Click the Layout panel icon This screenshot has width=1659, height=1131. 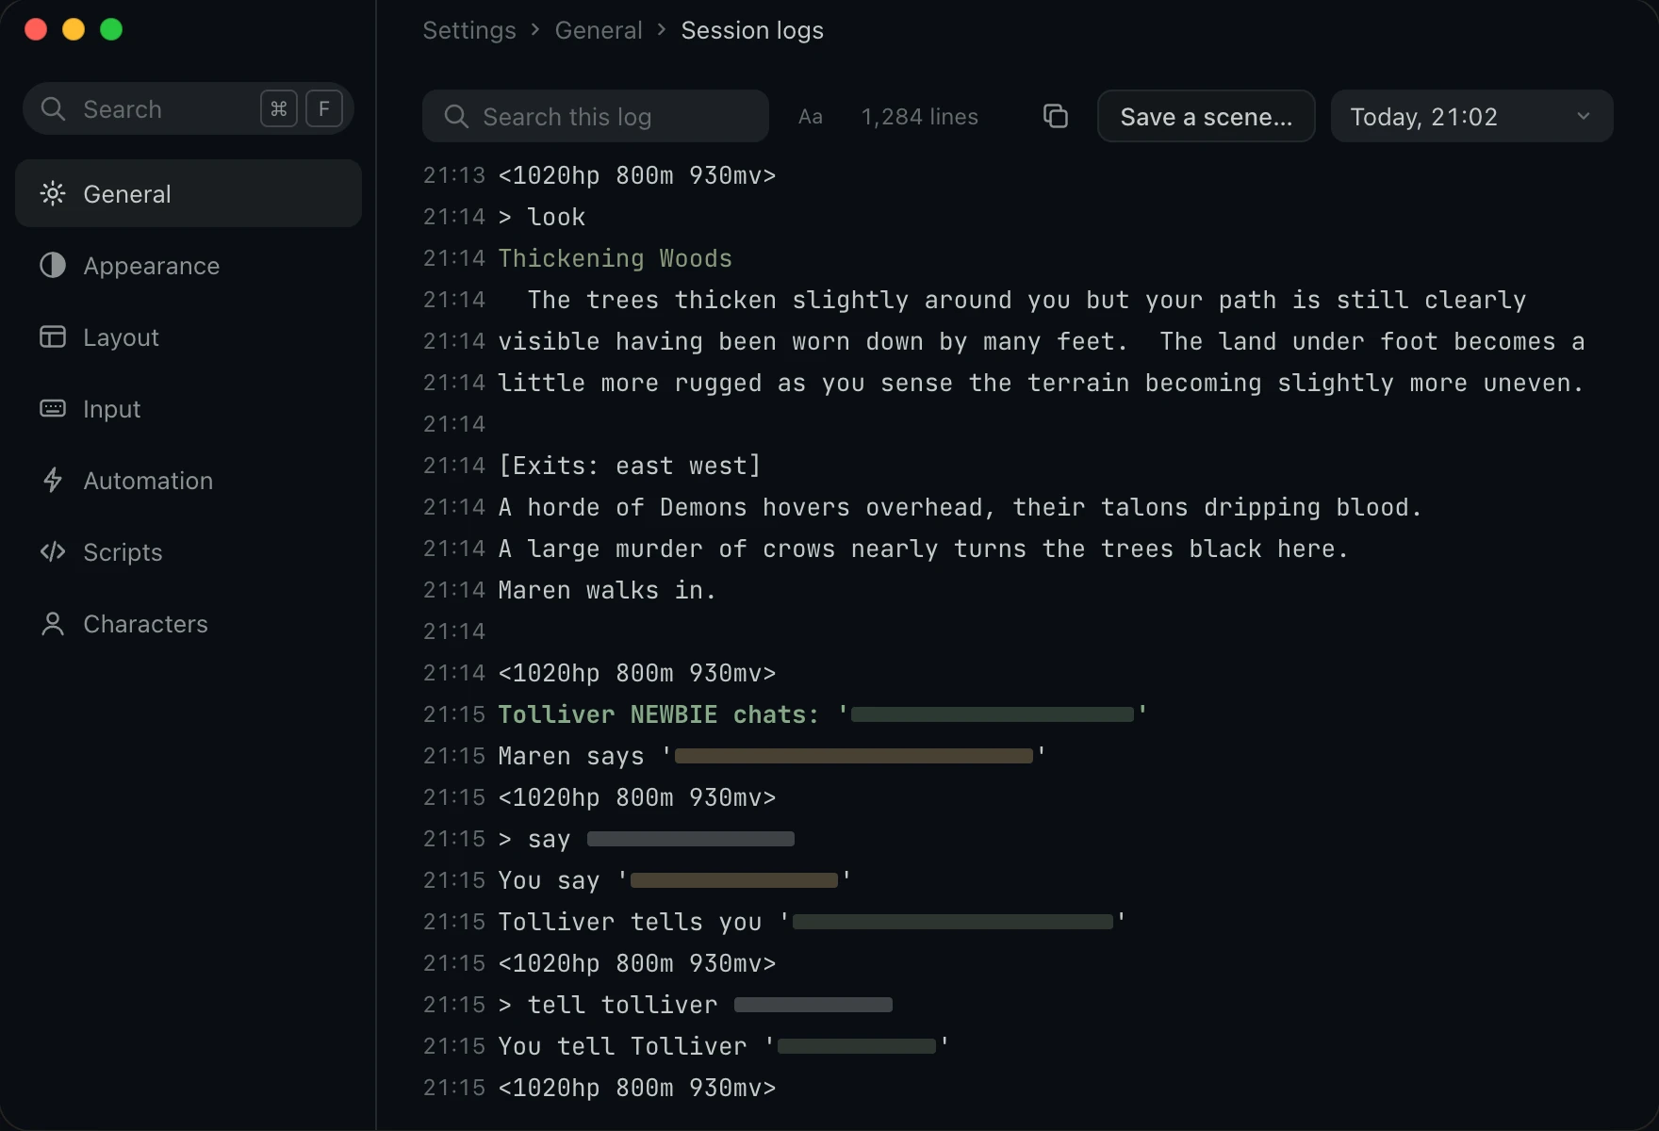[x=53, y=337]
